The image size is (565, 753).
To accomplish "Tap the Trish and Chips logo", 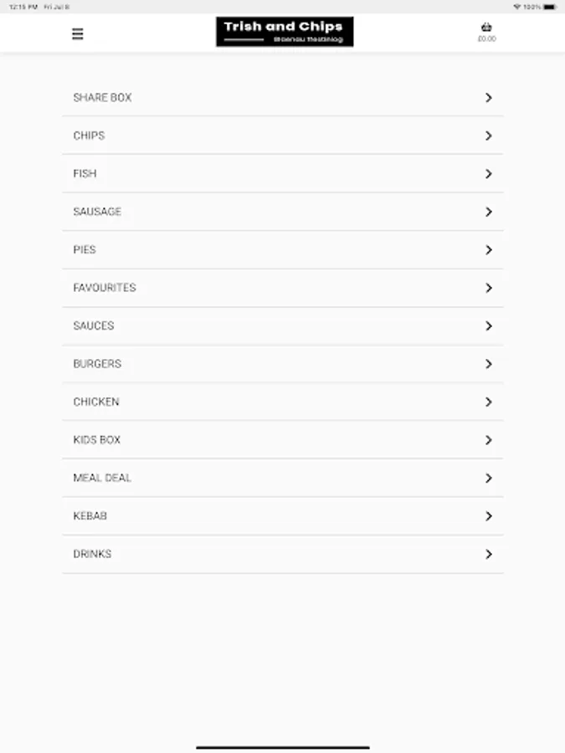I will pyautogui.click(x=285, y=32).
